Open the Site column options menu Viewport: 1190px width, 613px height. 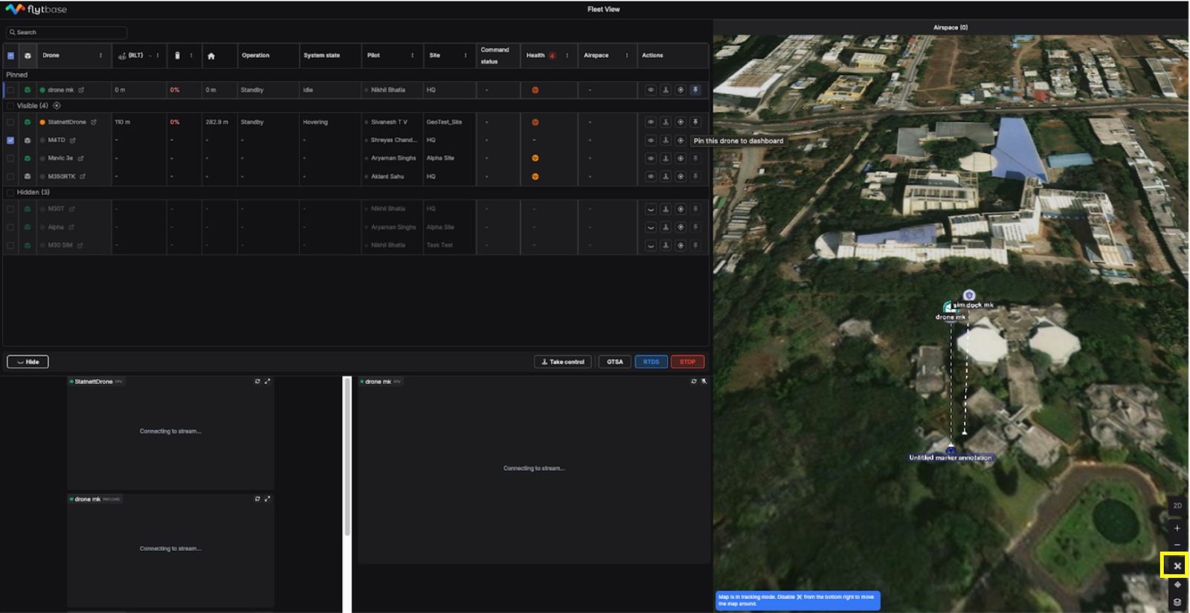pos(466,56)
